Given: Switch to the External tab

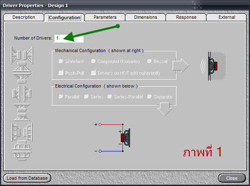Looking at the screenshot, I should tap(227, 17).
